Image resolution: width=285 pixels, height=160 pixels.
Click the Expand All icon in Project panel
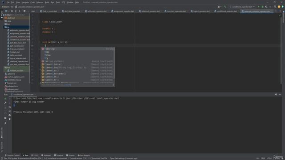[16, 11]
